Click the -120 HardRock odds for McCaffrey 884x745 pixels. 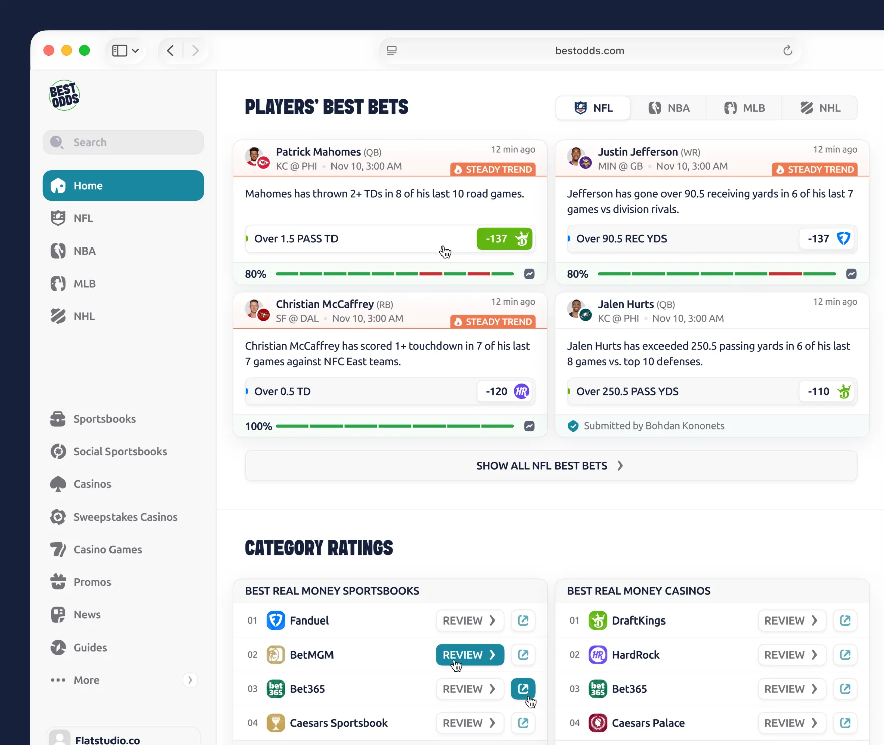pos(505,391)
